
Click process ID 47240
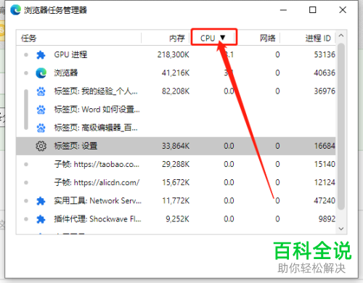[x=325, y=201]
